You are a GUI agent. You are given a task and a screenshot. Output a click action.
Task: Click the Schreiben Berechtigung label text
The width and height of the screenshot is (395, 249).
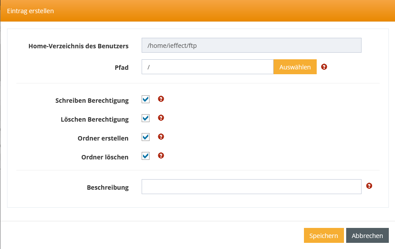tap(92, 101)
